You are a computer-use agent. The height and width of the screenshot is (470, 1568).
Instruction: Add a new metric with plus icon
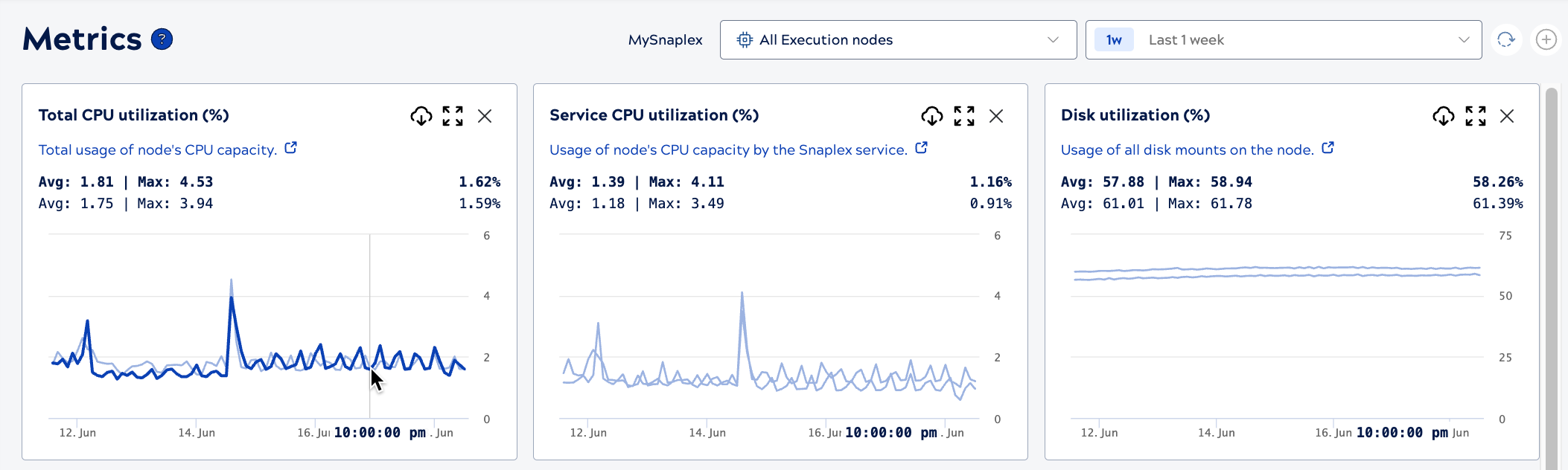click(1546, 39)
